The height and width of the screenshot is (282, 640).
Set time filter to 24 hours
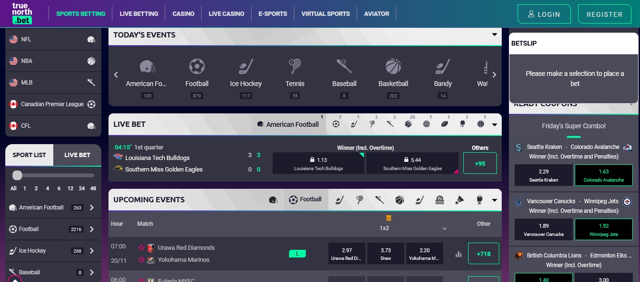point(82,188)
